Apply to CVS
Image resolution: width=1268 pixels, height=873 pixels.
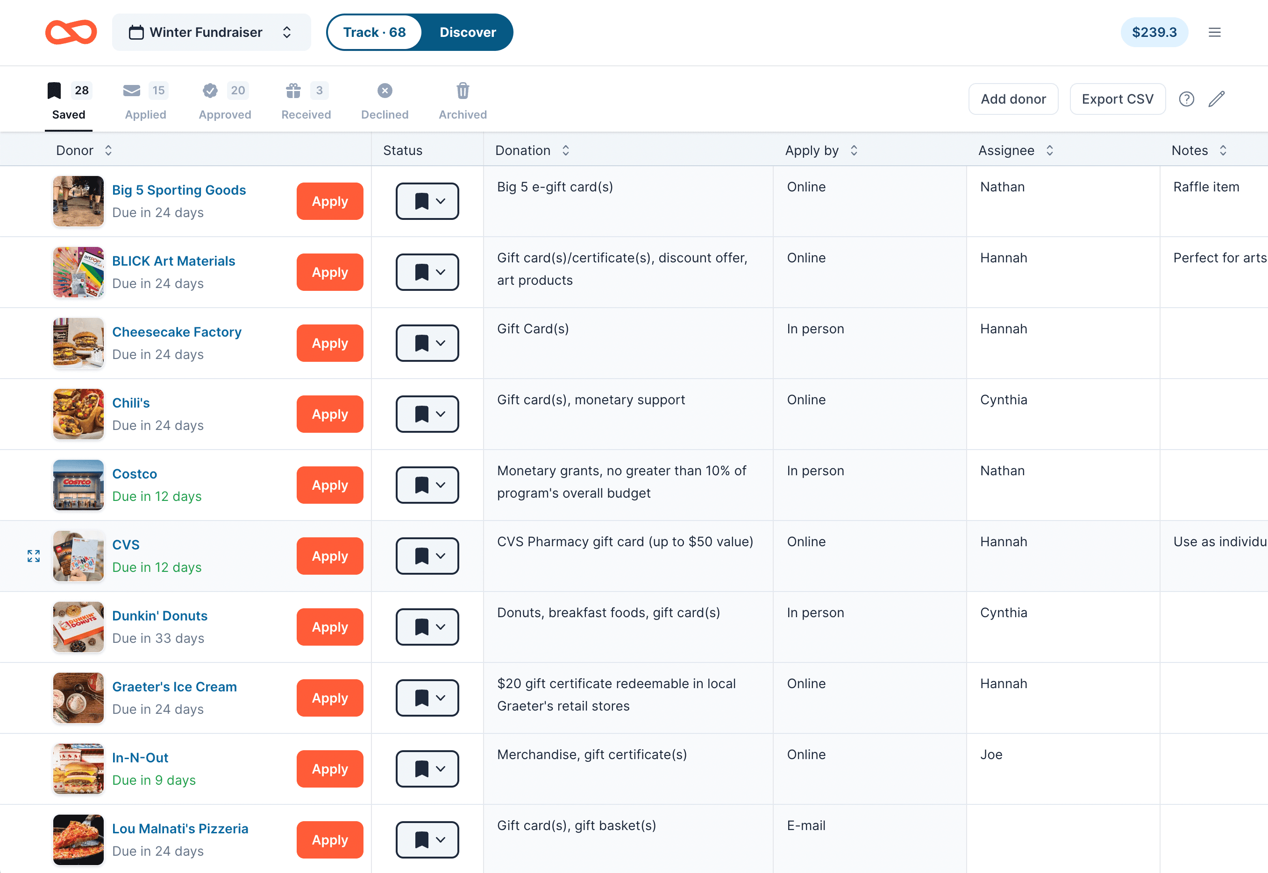(x=330, y=556)
